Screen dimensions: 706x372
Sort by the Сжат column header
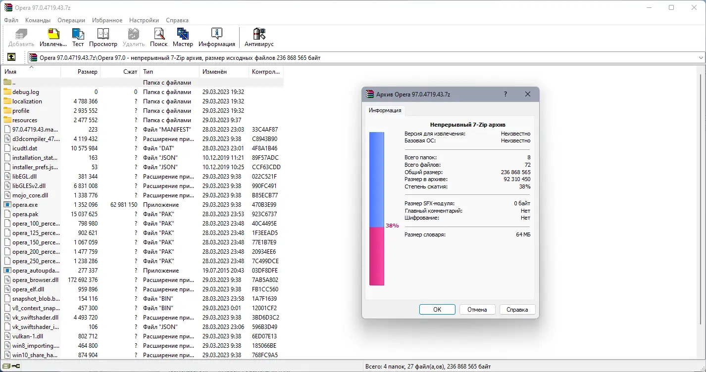tap(120, 72)
